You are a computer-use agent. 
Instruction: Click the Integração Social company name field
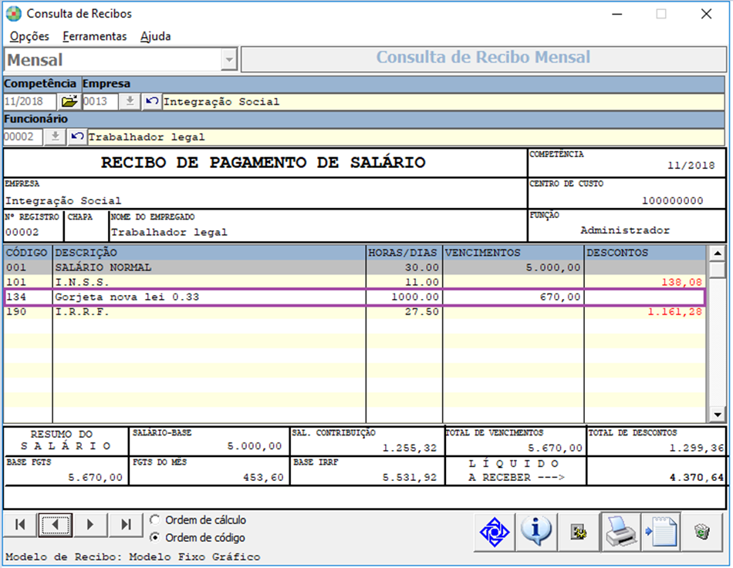[443, 102]
